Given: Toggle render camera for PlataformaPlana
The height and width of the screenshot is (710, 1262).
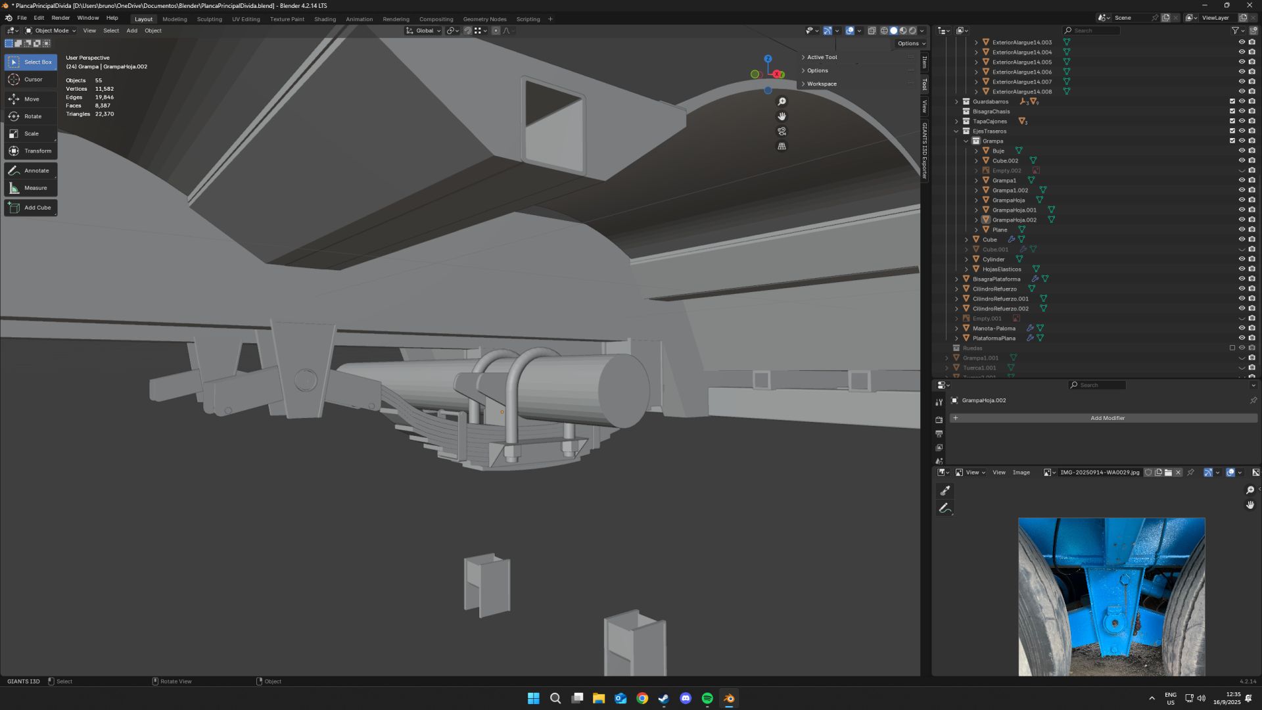Looking at the screenshot, I should click(1252, 338).
